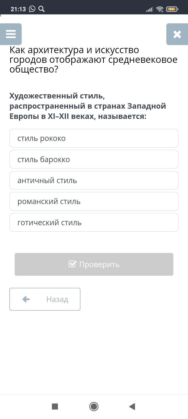Tap battery indicator showing 94
The width and height of the screenshot is (188, 419).
pyautogui.click(x=172, y=9)
